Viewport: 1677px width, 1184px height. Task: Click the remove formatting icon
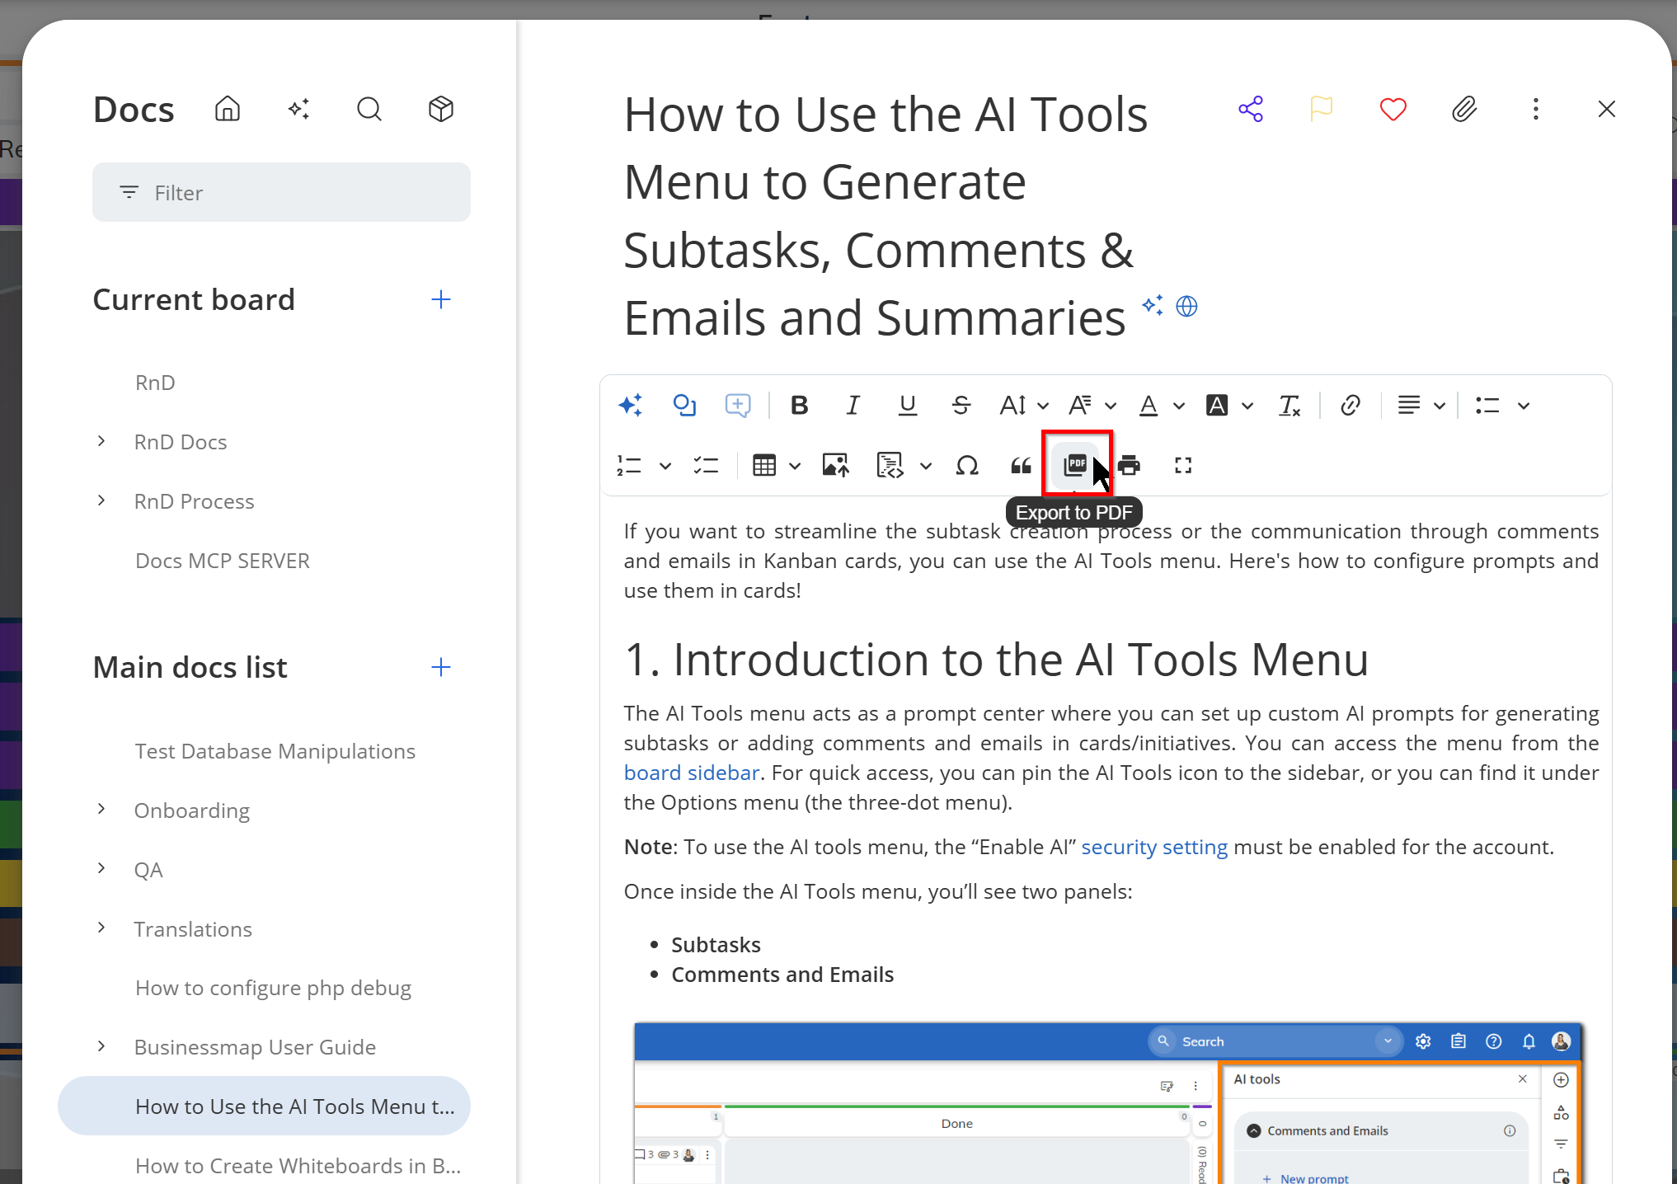[1289, 405]
